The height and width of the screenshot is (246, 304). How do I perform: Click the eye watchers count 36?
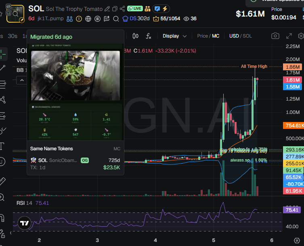(190, 19)
